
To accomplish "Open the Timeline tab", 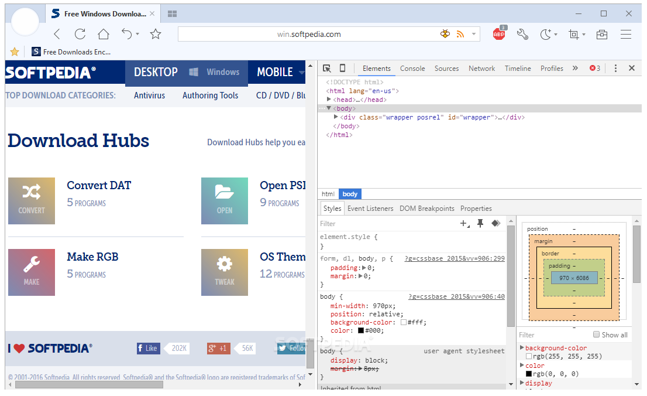I will click(518, 68).
